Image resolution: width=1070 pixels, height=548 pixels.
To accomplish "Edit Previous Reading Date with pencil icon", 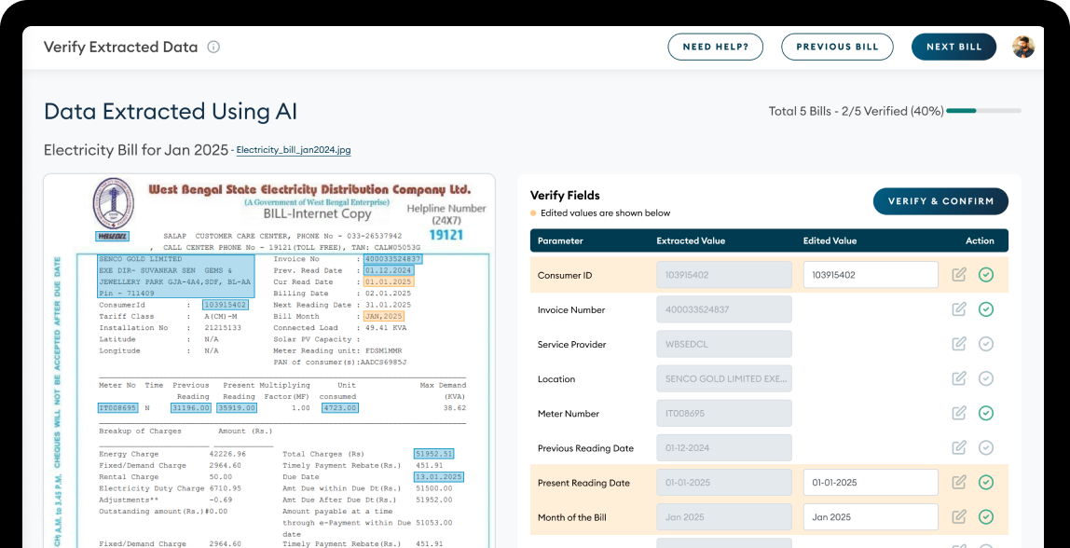I will 958,447.
